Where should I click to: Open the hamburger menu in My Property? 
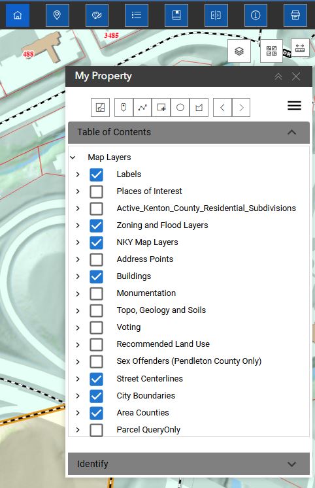click(294, 106)
